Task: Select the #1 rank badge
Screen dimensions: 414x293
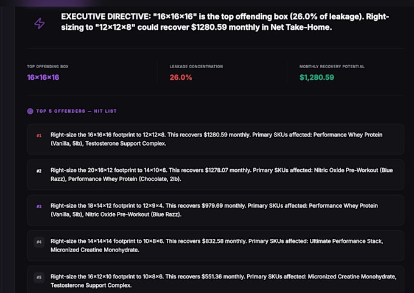Action: tap(39, 136)
